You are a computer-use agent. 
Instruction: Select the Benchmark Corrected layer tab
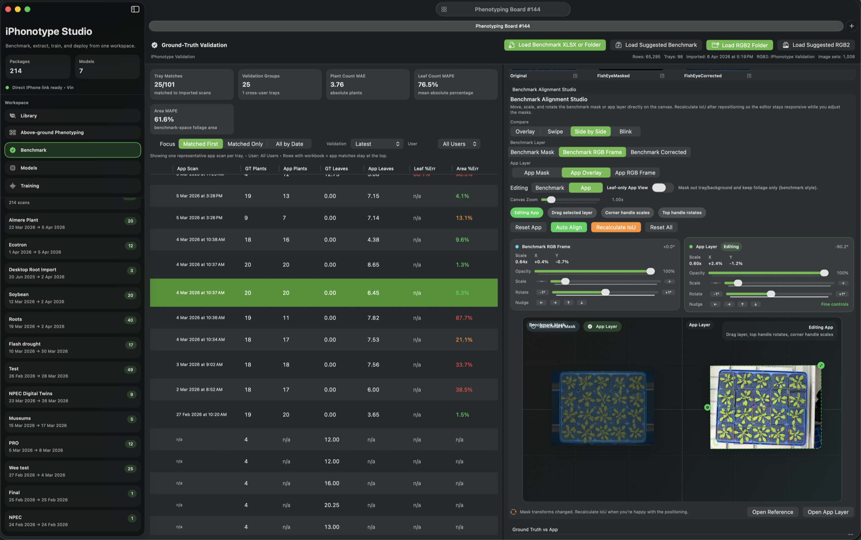(x=658, y=152)
